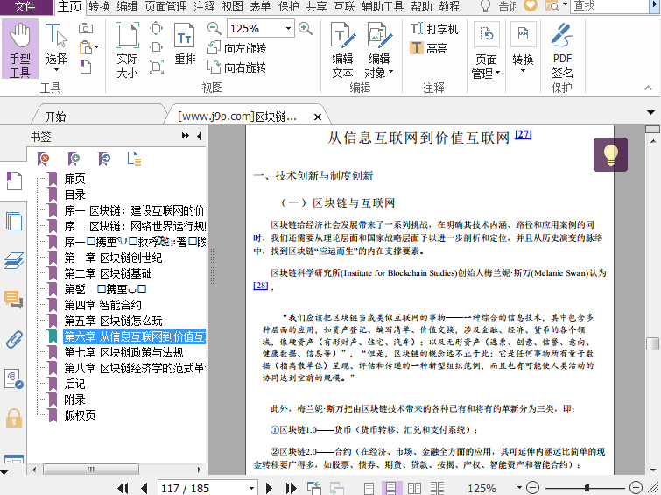The height and width of the screenshot is (495, 661).
Task: Close the [www.j9p.com]区块链 document tab
Action: 318,117
